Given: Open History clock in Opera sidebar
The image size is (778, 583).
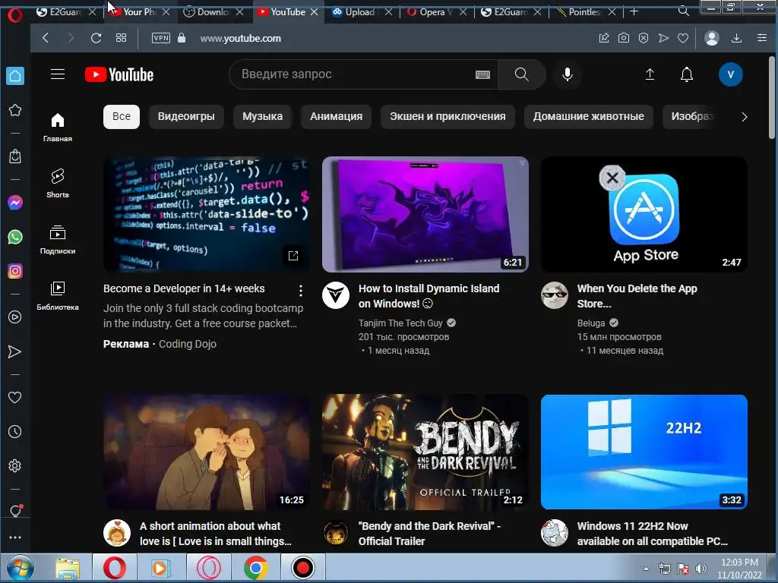Looking at the screenshot, I should (x=15, y=432).
